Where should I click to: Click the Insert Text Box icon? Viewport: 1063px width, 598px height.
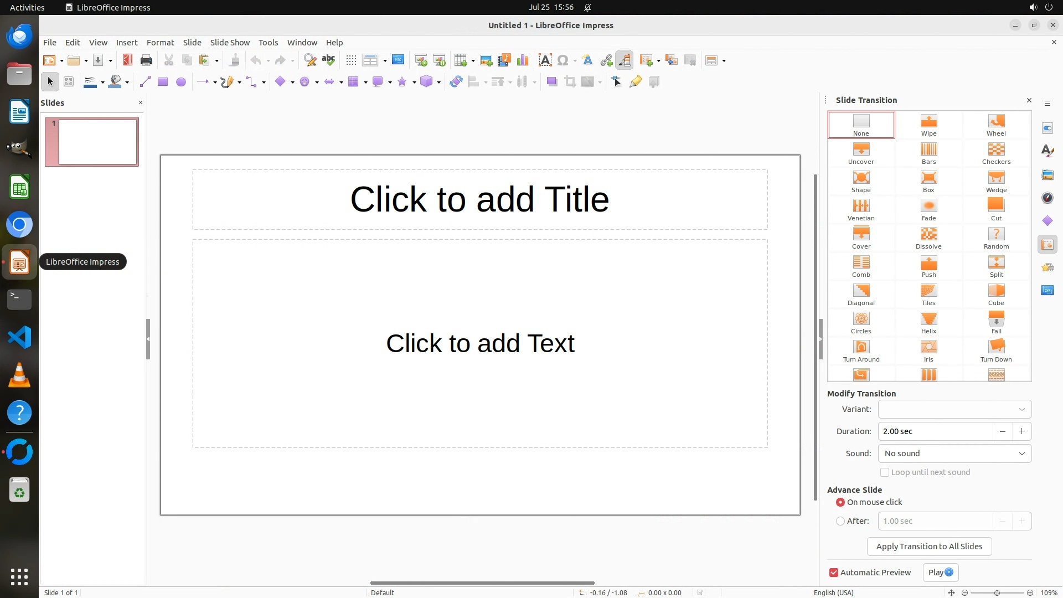pos(545,60)
